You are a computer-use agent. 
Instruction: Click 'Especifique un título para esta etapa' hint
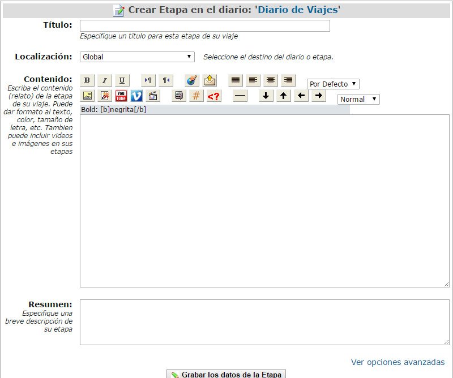(x=159, y=36)
